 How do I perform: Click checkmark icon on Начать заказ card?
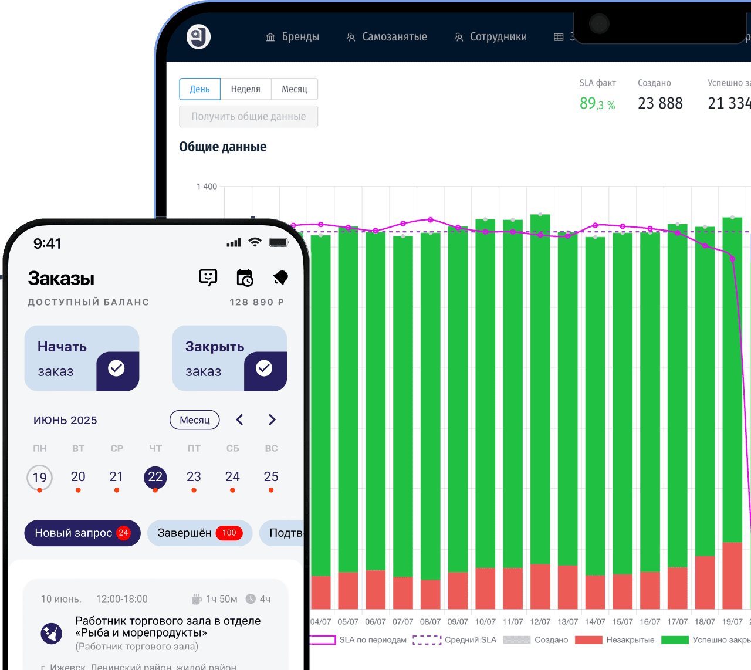pyautogui.click(x=117, y=368)
